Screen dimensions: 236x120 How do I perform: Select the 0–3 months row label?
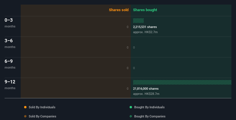coord(10,23)
